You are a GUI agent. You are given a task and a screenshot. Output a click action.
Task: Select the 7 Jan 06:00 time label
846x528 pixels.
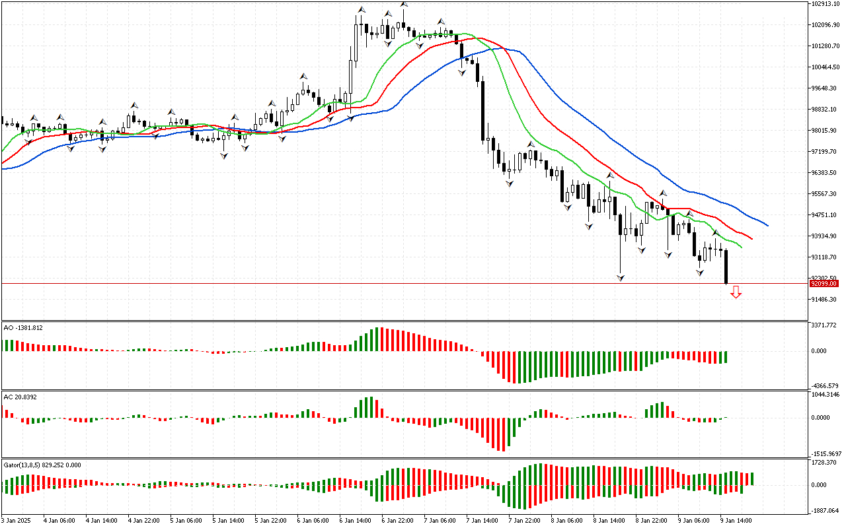point(440,520)
